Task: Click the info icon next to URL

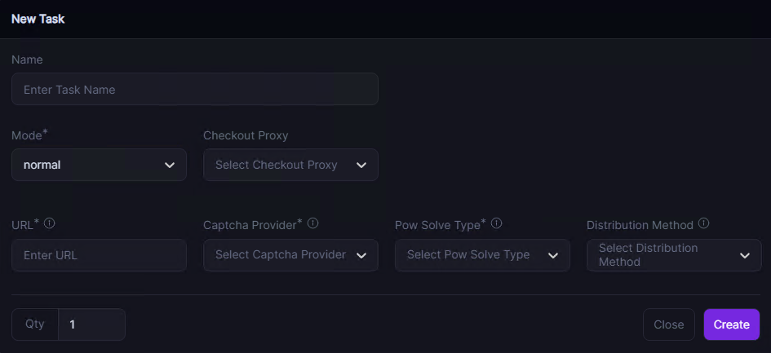Action: (x=50, y=223)
